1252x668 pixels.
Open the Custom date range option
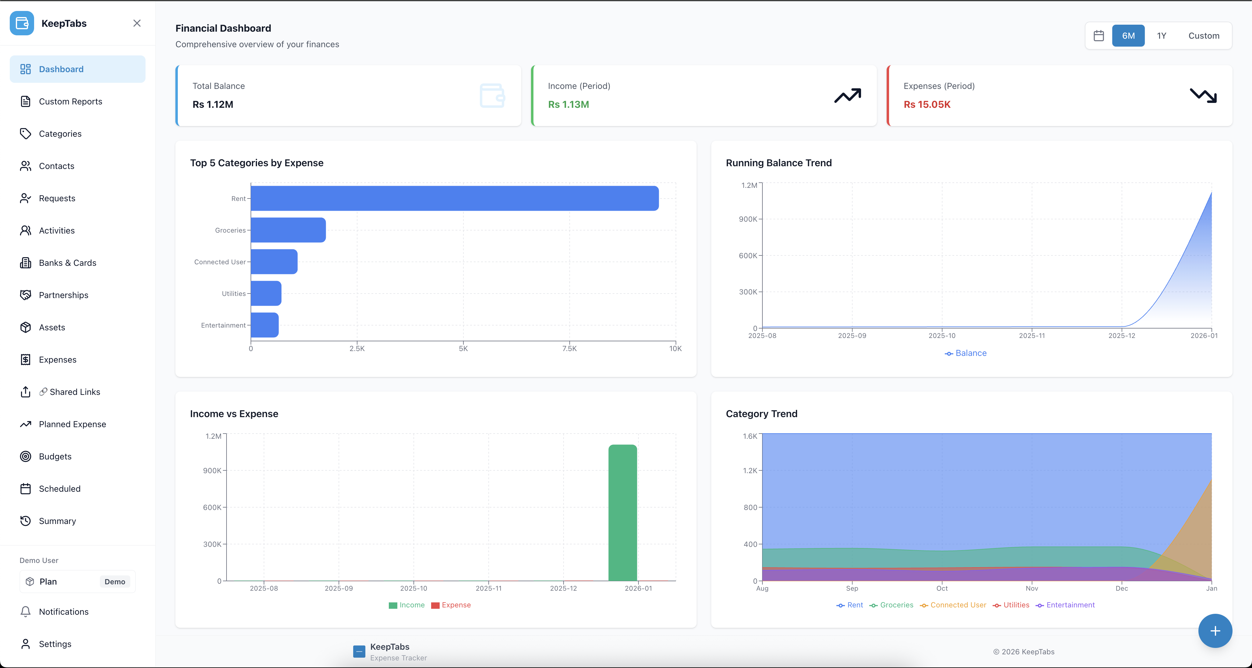tap(1204, 36)
